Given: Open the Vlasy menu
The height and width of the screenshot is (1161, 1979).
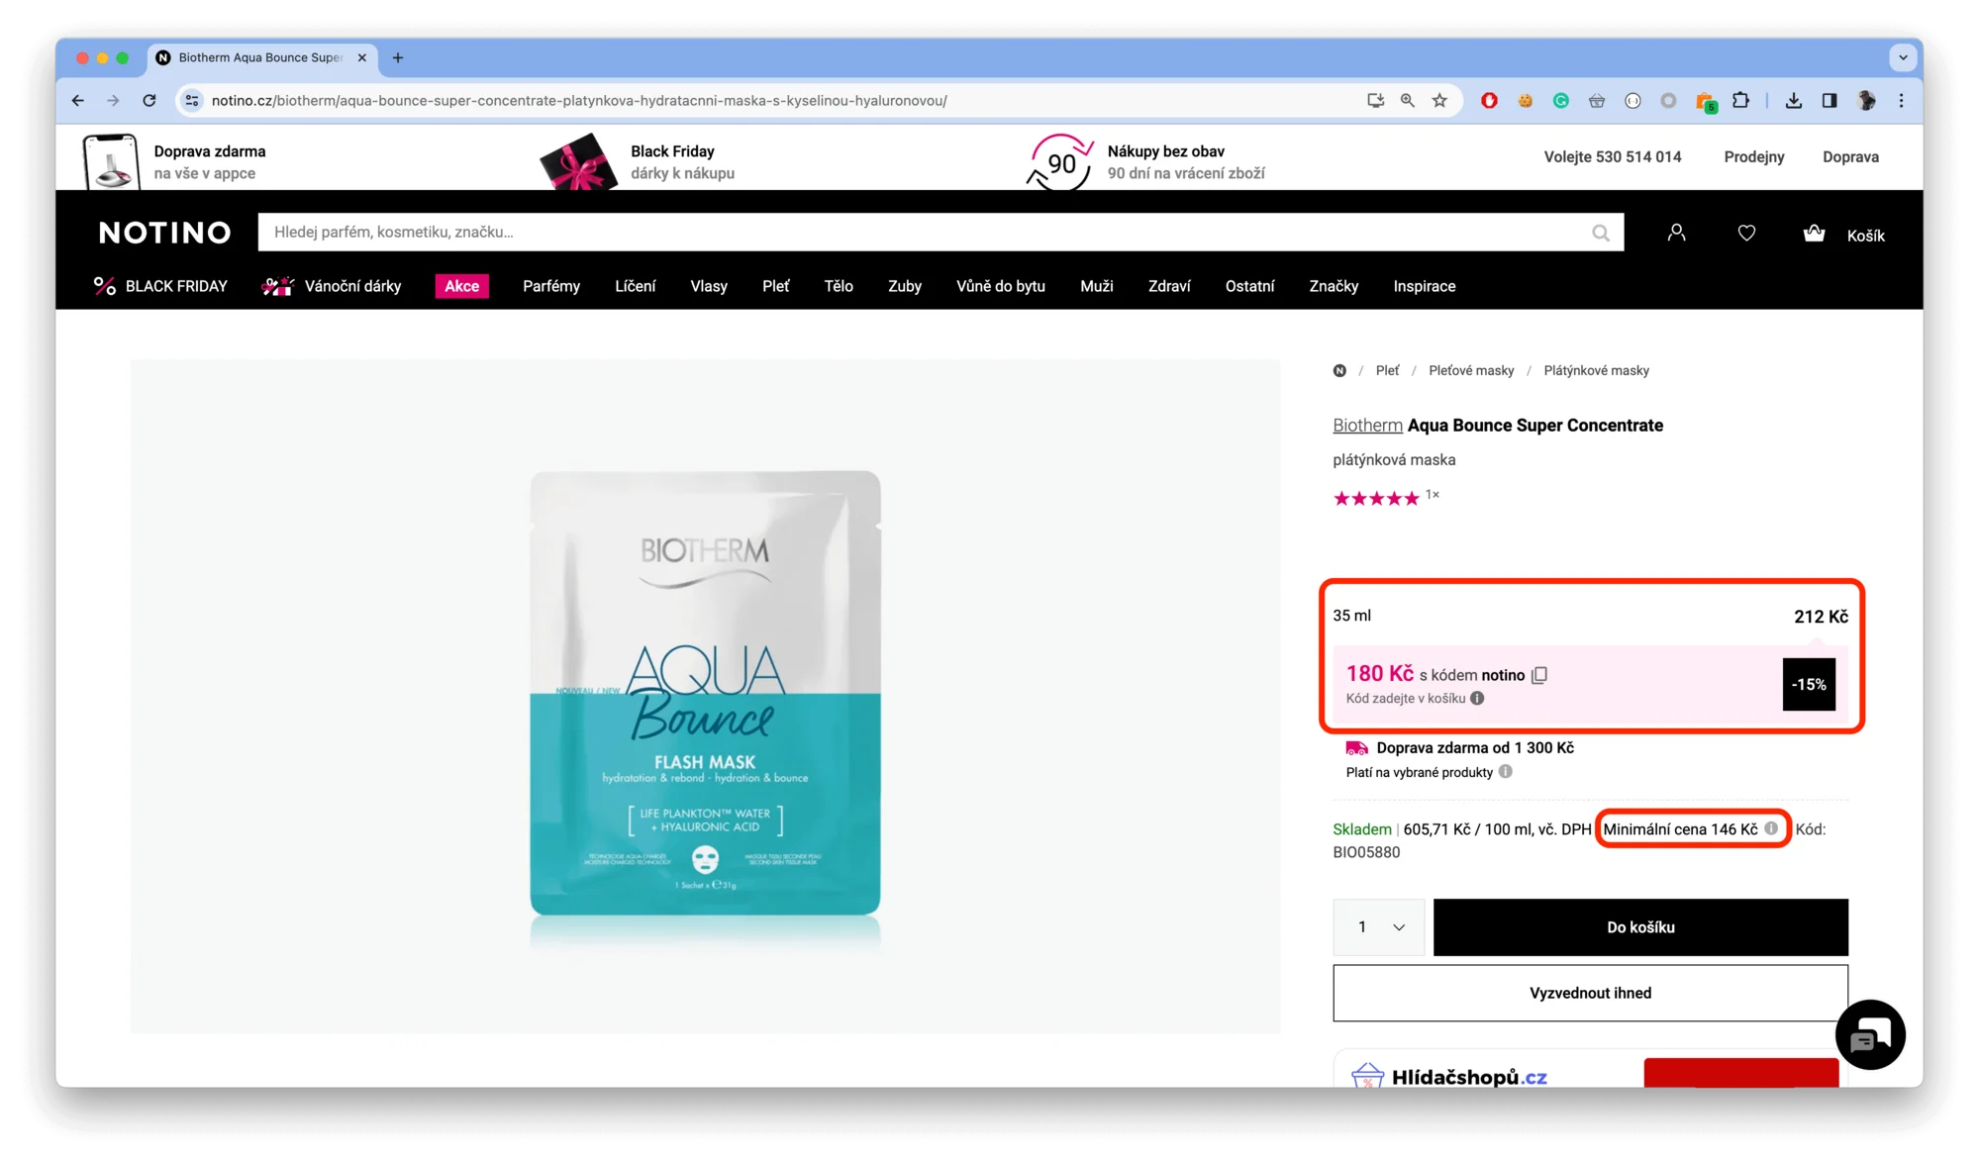Looking at the screenshot, I should (x=709, y=286).
